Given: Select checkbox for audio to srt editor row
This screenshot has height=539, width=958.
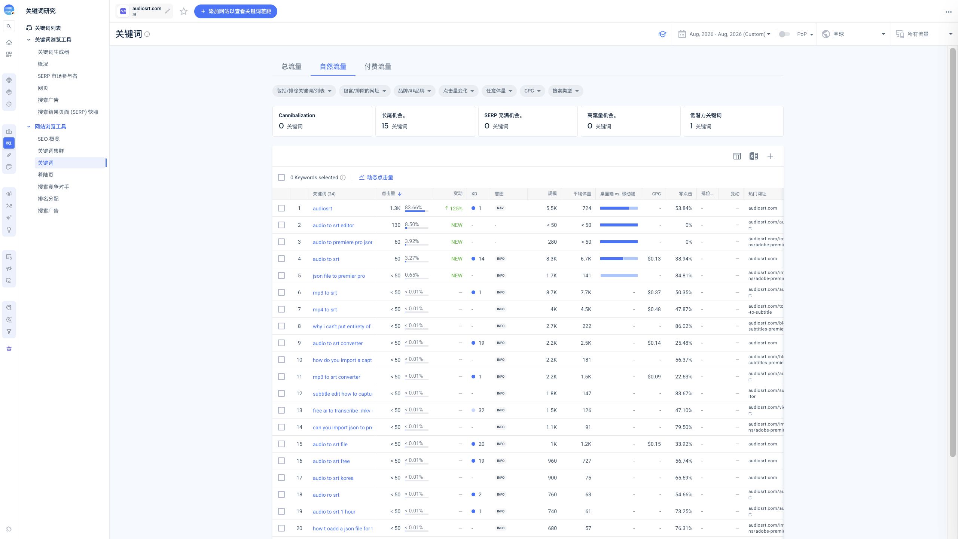Looking at the screenshot, I should 281,225.
